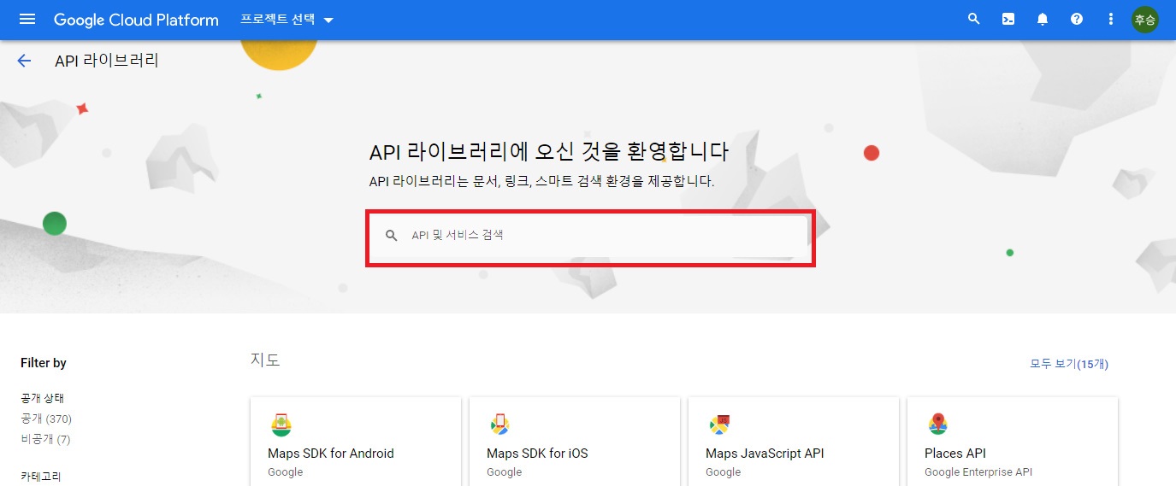Click the Places API pin icon
The image size is (1176, 486).
click(938, 424)
